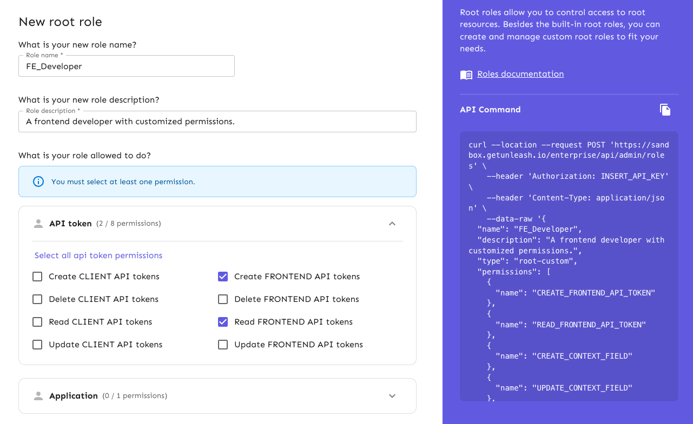The width and height of the screenshot is (693, 424).
Task: Enable Update CLIENT API tokens permission
Action: (x=37, y=344)
